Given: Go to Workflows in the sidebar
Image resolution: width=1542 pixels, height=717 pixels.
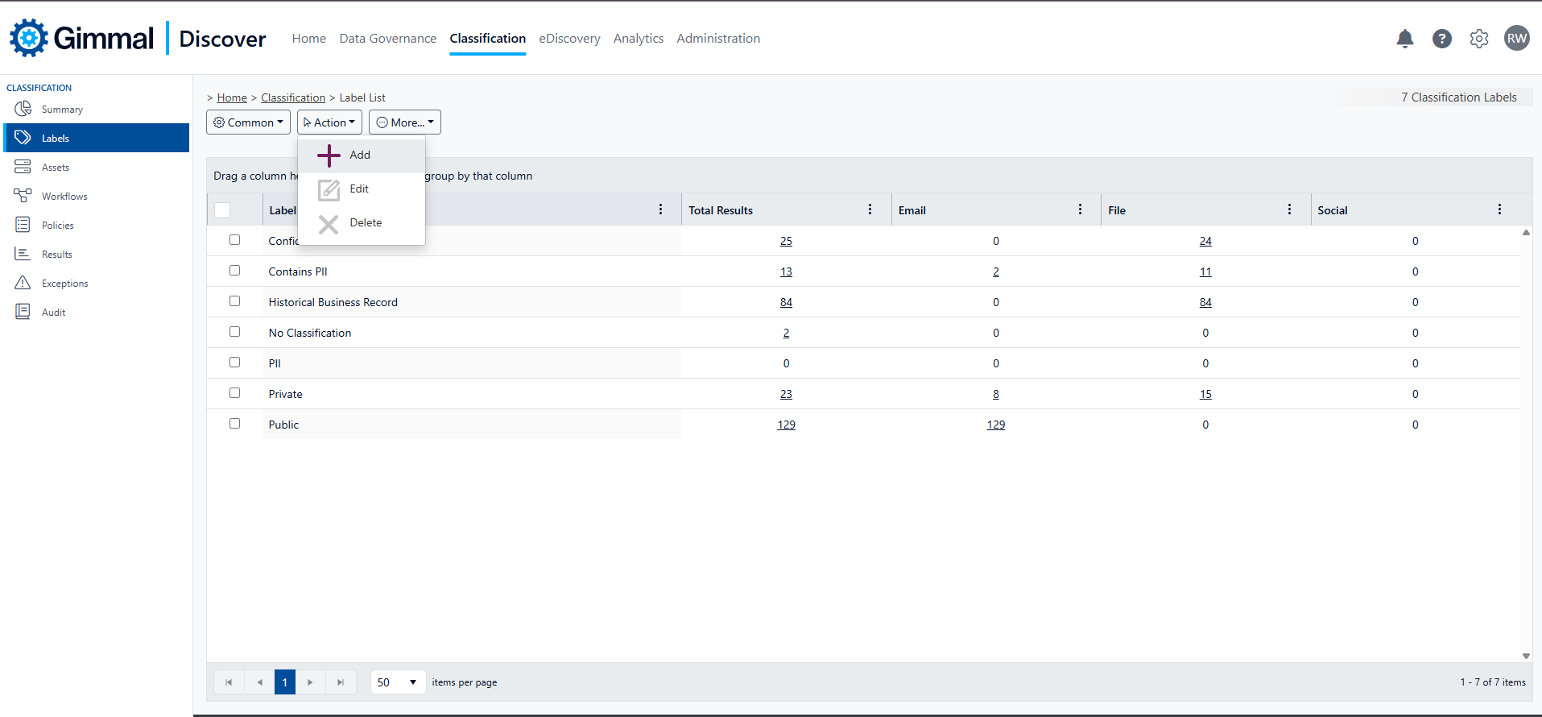Looking at the screenshot, I should point(64,197).
